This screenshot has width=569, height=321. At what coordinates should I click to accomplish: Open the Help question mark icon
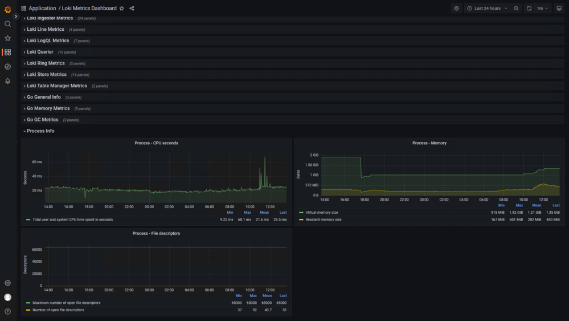click(7, 311)
